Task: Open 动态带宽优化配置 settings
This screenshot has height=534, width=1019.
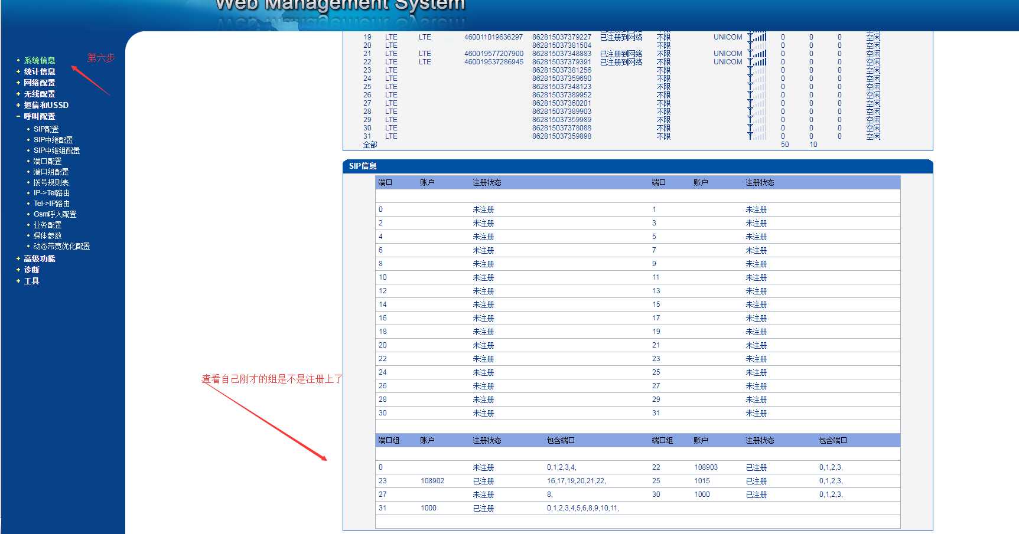Action: click(x=61, y=246)
